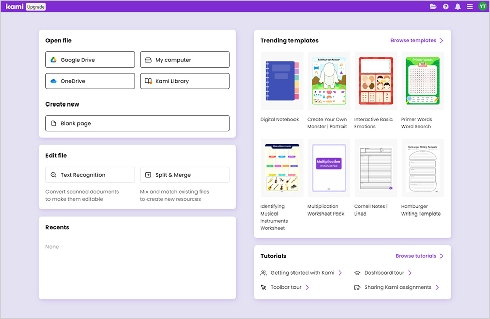This screenshot has height=319, width=490.
Task: Click the cursor icon beside Toolbar tour
Action: click(x=263, y=287)
